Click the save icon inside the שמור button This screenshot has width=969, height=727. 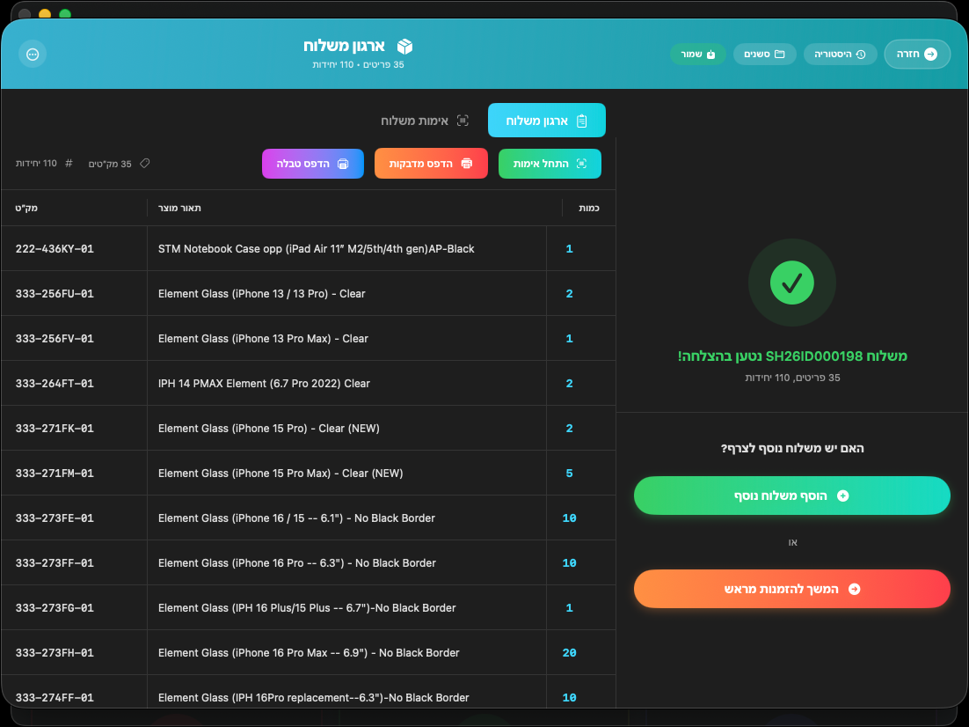tap(711, 53)
